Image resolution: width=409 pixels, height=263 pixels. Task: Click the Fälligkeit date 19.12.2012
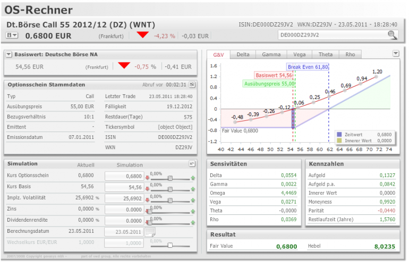[180, 107]
